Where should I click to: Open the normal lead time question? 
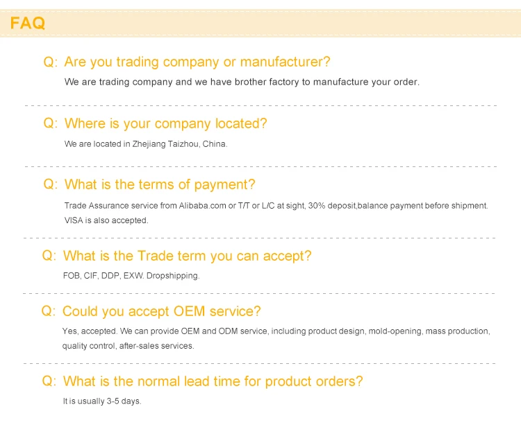pos(213,381)
